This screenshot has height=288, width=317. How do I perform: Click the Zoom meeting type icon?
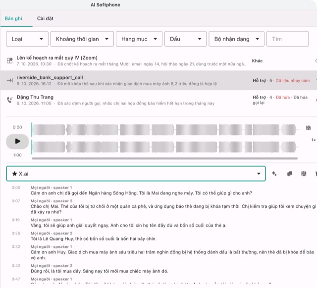(10, 60)
